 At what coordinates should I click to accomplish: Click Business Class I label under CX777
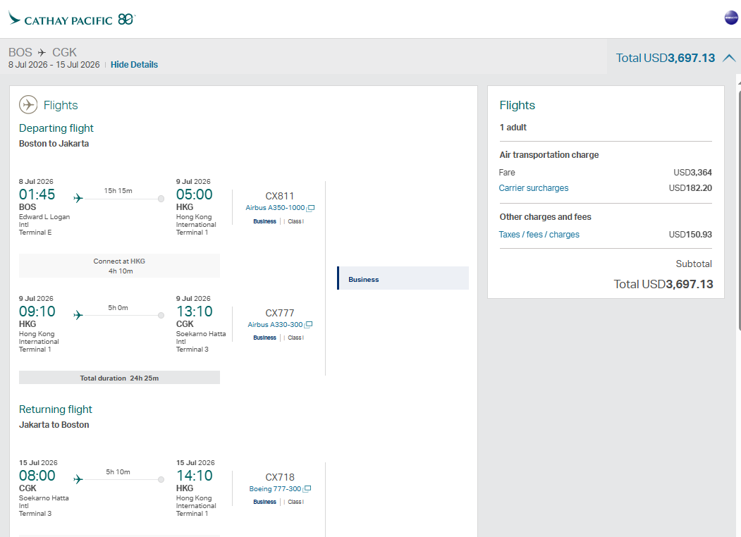[278, 338]
